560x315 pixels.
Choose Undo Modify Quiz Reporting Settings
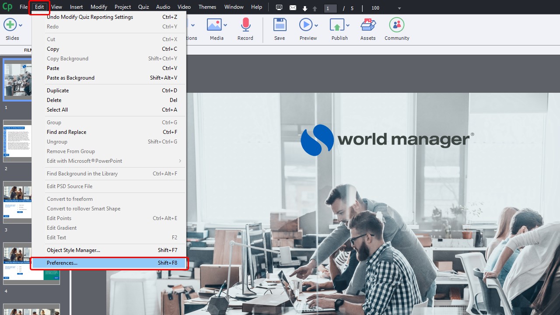[109, 17]
